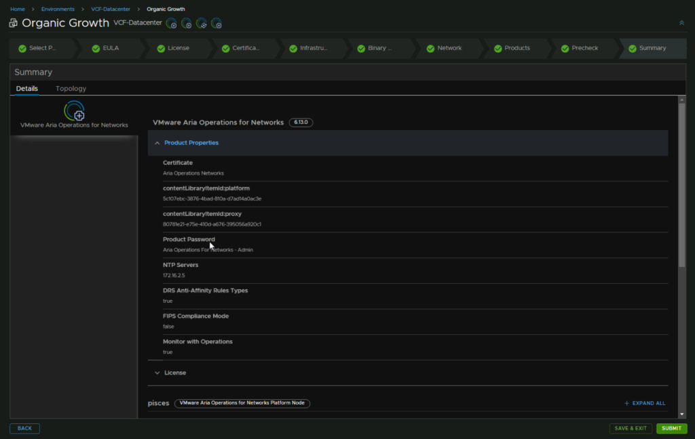This screenshot has width=695, height=439.
Task: Follow the Home breadcrumb link
Action: click(18, 9)
